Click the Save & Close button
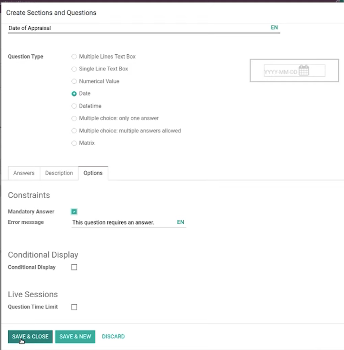Viewport: 344px width, 350px height. tap(30, 337)
